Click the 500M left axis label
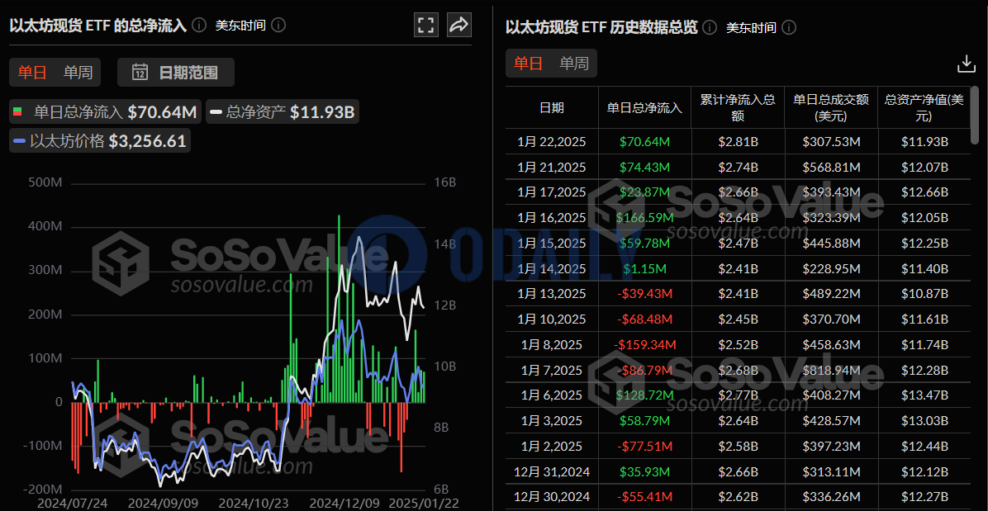Screen dimensions: 988x511 [x=45, y=182]
